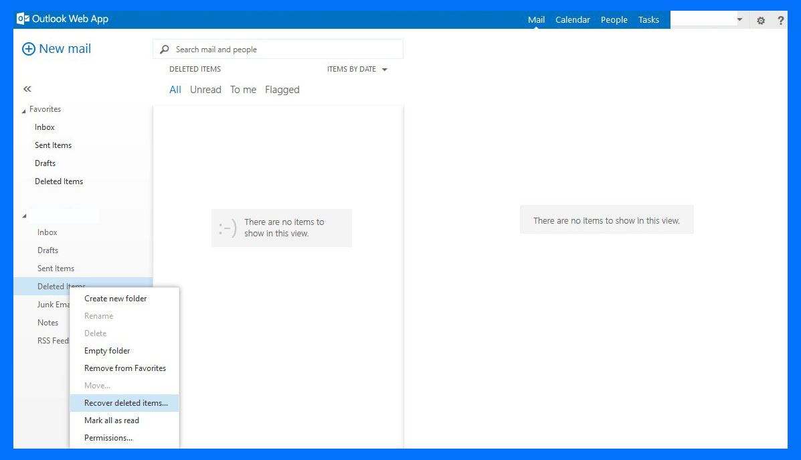Click the New mail plus icon
This screenshot has width=801, height=460.
pos(29,49)
